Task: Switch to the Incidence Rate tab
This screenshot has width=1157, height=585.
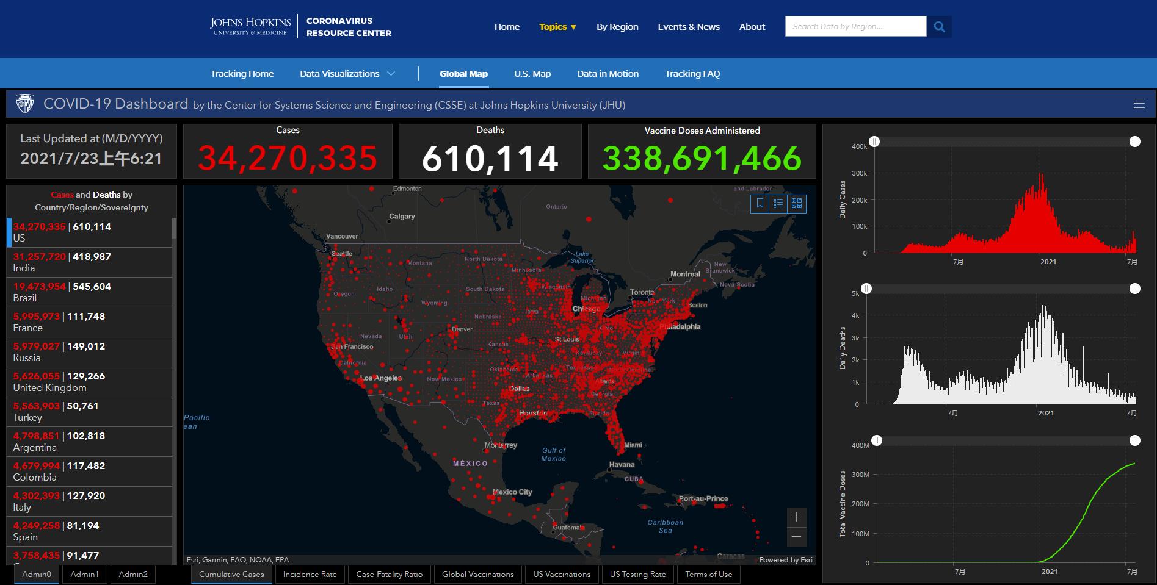Action: [x=310, y=574]
